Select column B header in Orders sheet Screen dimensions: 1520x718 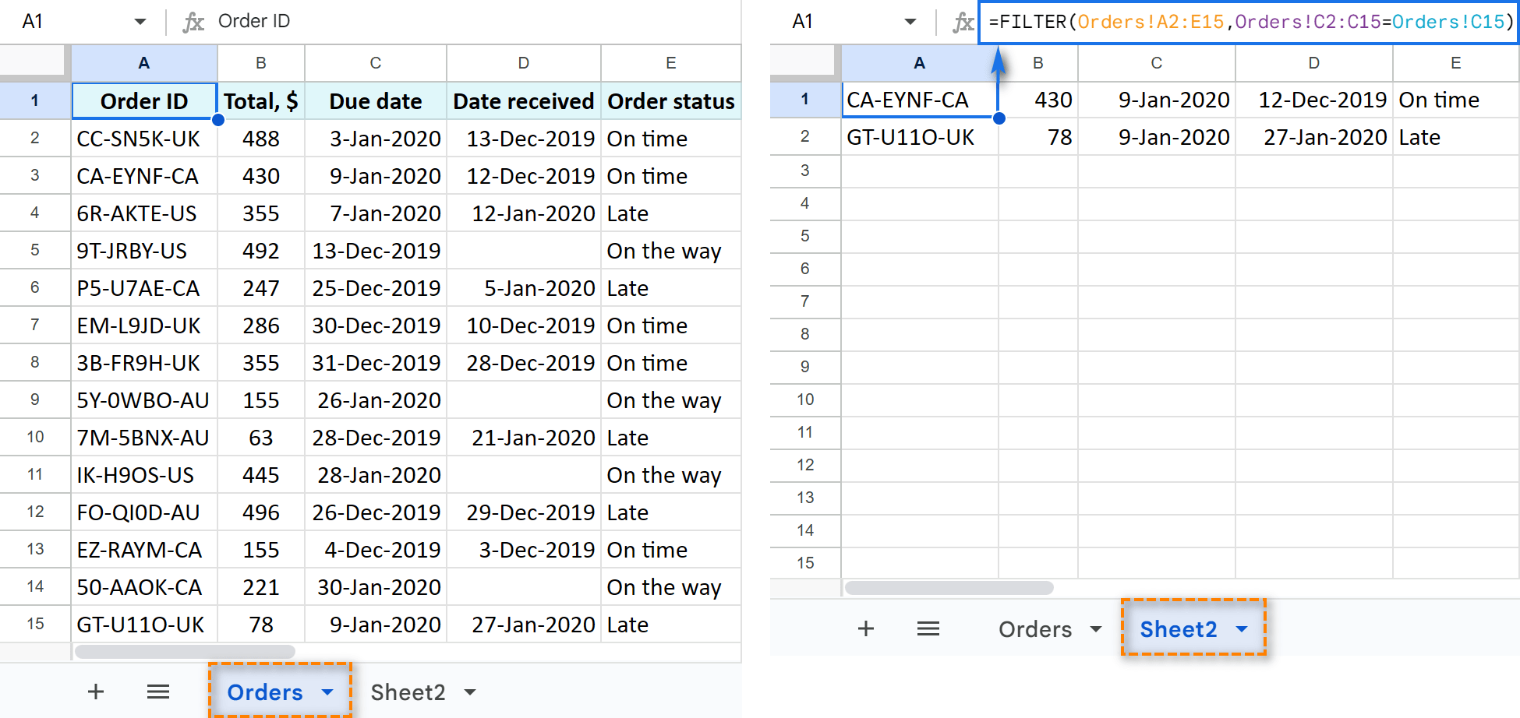click(261, 63)
